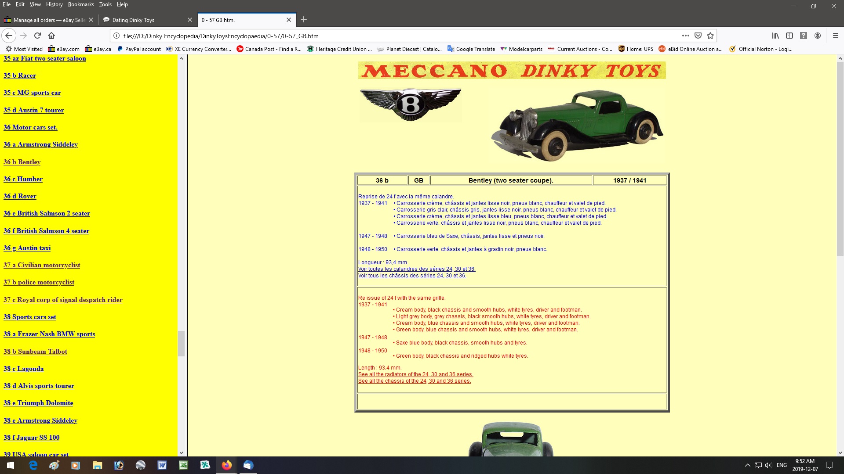Open the Edit menu
The image size is (844, 474).
(20, 4)
